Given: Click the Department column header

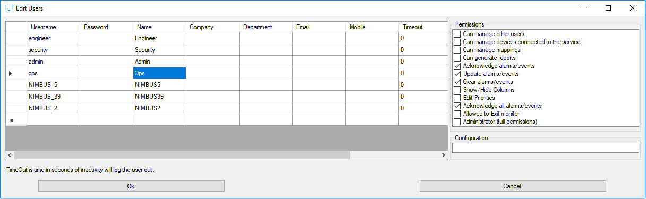Looking at the screenshot, I should click(266, 27).
